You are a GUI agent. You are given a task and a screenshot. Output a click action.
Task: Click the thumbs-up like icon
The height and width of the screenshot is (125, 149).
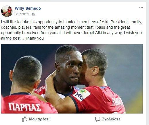point(25,119)
